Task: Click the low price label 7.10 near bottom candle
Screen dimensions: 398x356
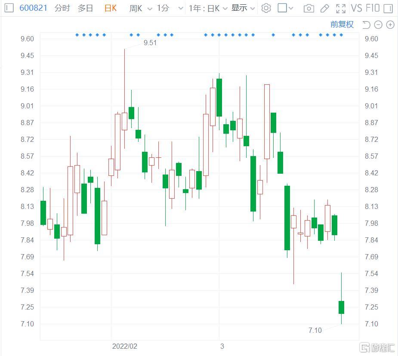Action: (x=315, y=330)
